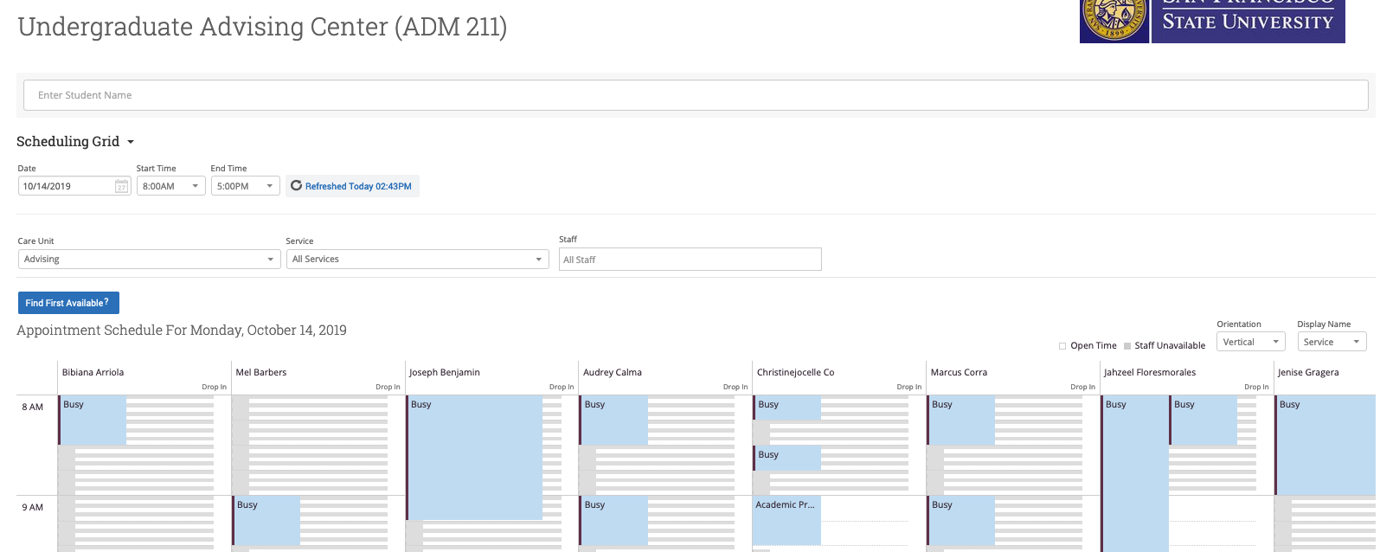This screenshot has height=552, width=1380.
Task: Select Audrey Calma's 8 AM Busy block
Action: coord(614,420)
